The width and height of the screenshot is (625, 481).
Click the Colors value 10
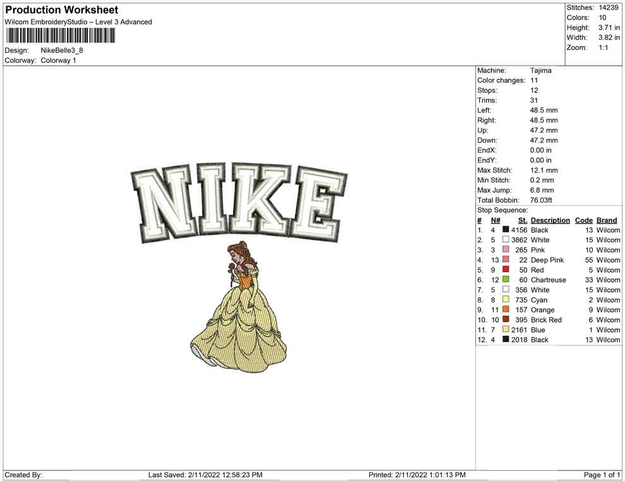click(602, 18)
